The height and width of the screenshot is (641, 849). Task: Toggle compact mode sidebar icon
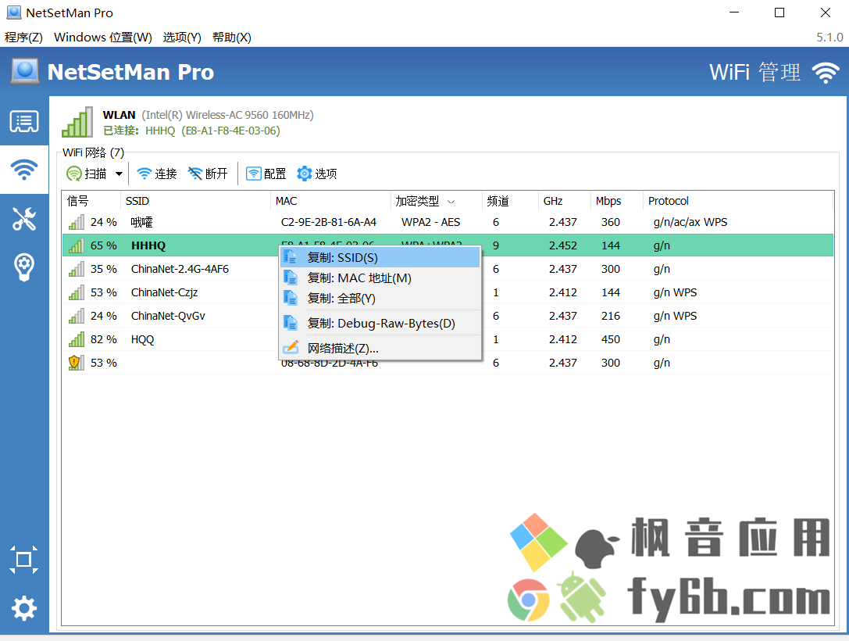[x=24, y=560]
